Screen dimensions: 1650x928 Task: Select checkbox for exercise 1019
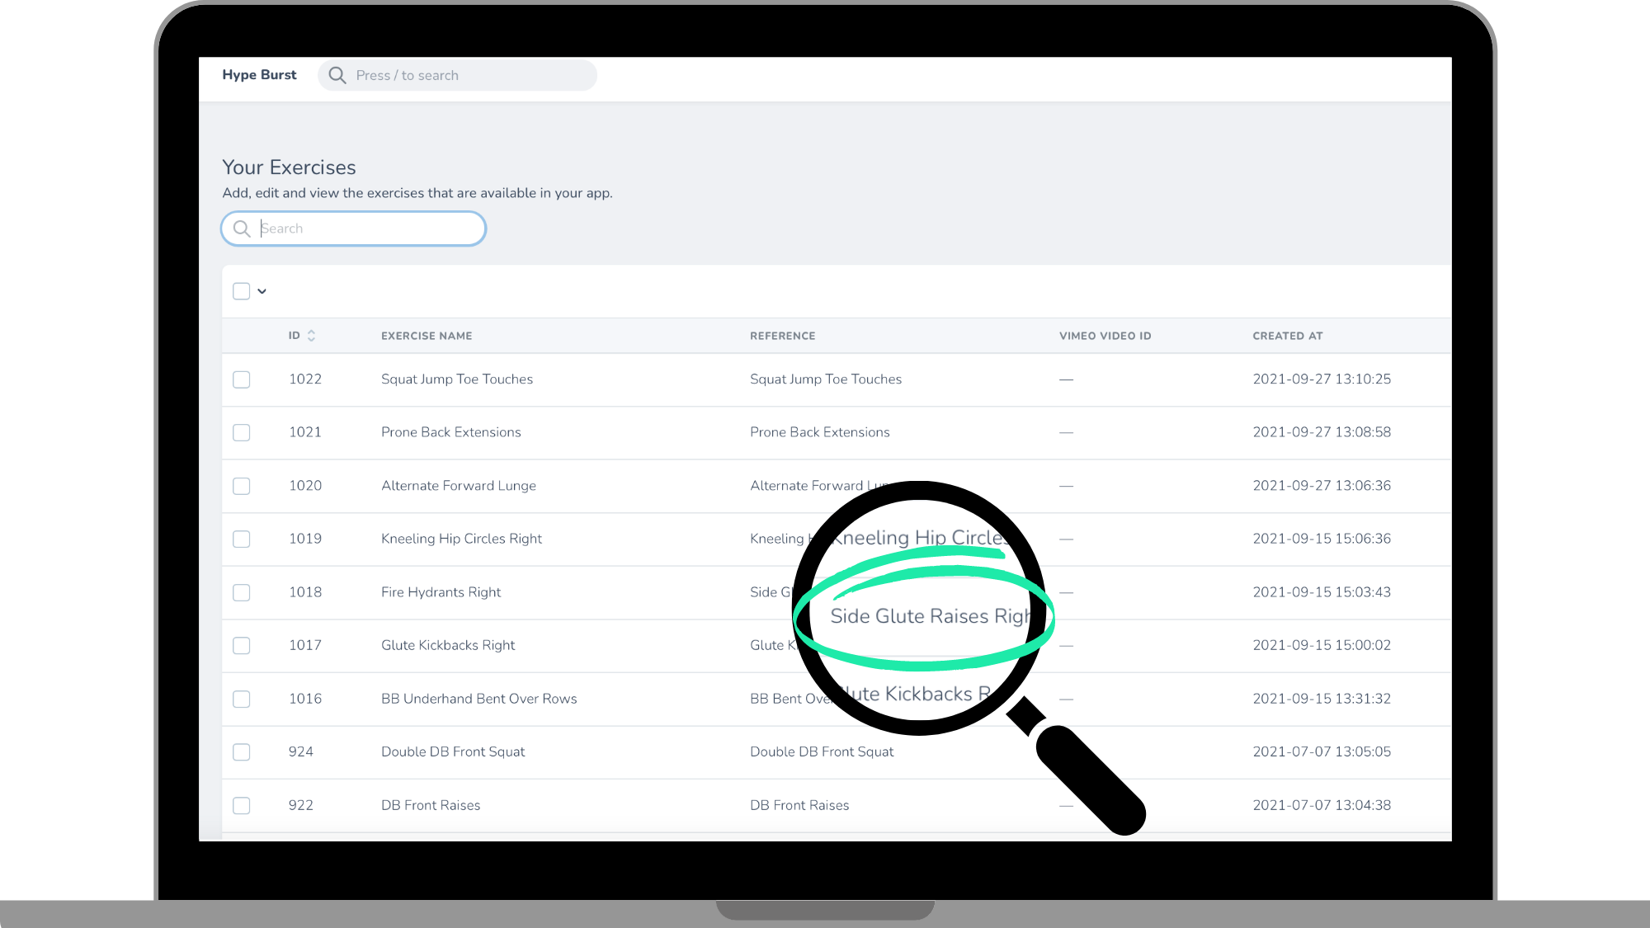241,539
